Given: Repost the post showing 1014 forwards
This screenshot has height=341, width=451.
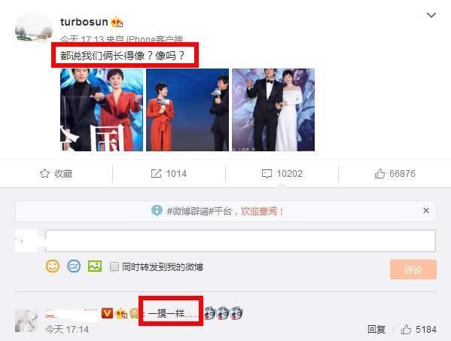Looking at the screenshot, I should pyautogui.click(x=169, y=174).
